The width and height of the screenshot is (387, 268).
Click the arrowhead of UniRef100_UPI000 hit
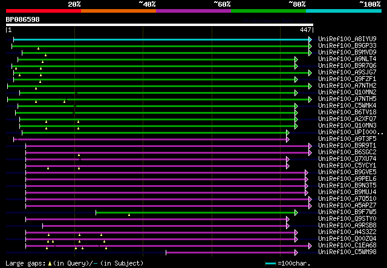pyautogui.click(x=288, y=132)
